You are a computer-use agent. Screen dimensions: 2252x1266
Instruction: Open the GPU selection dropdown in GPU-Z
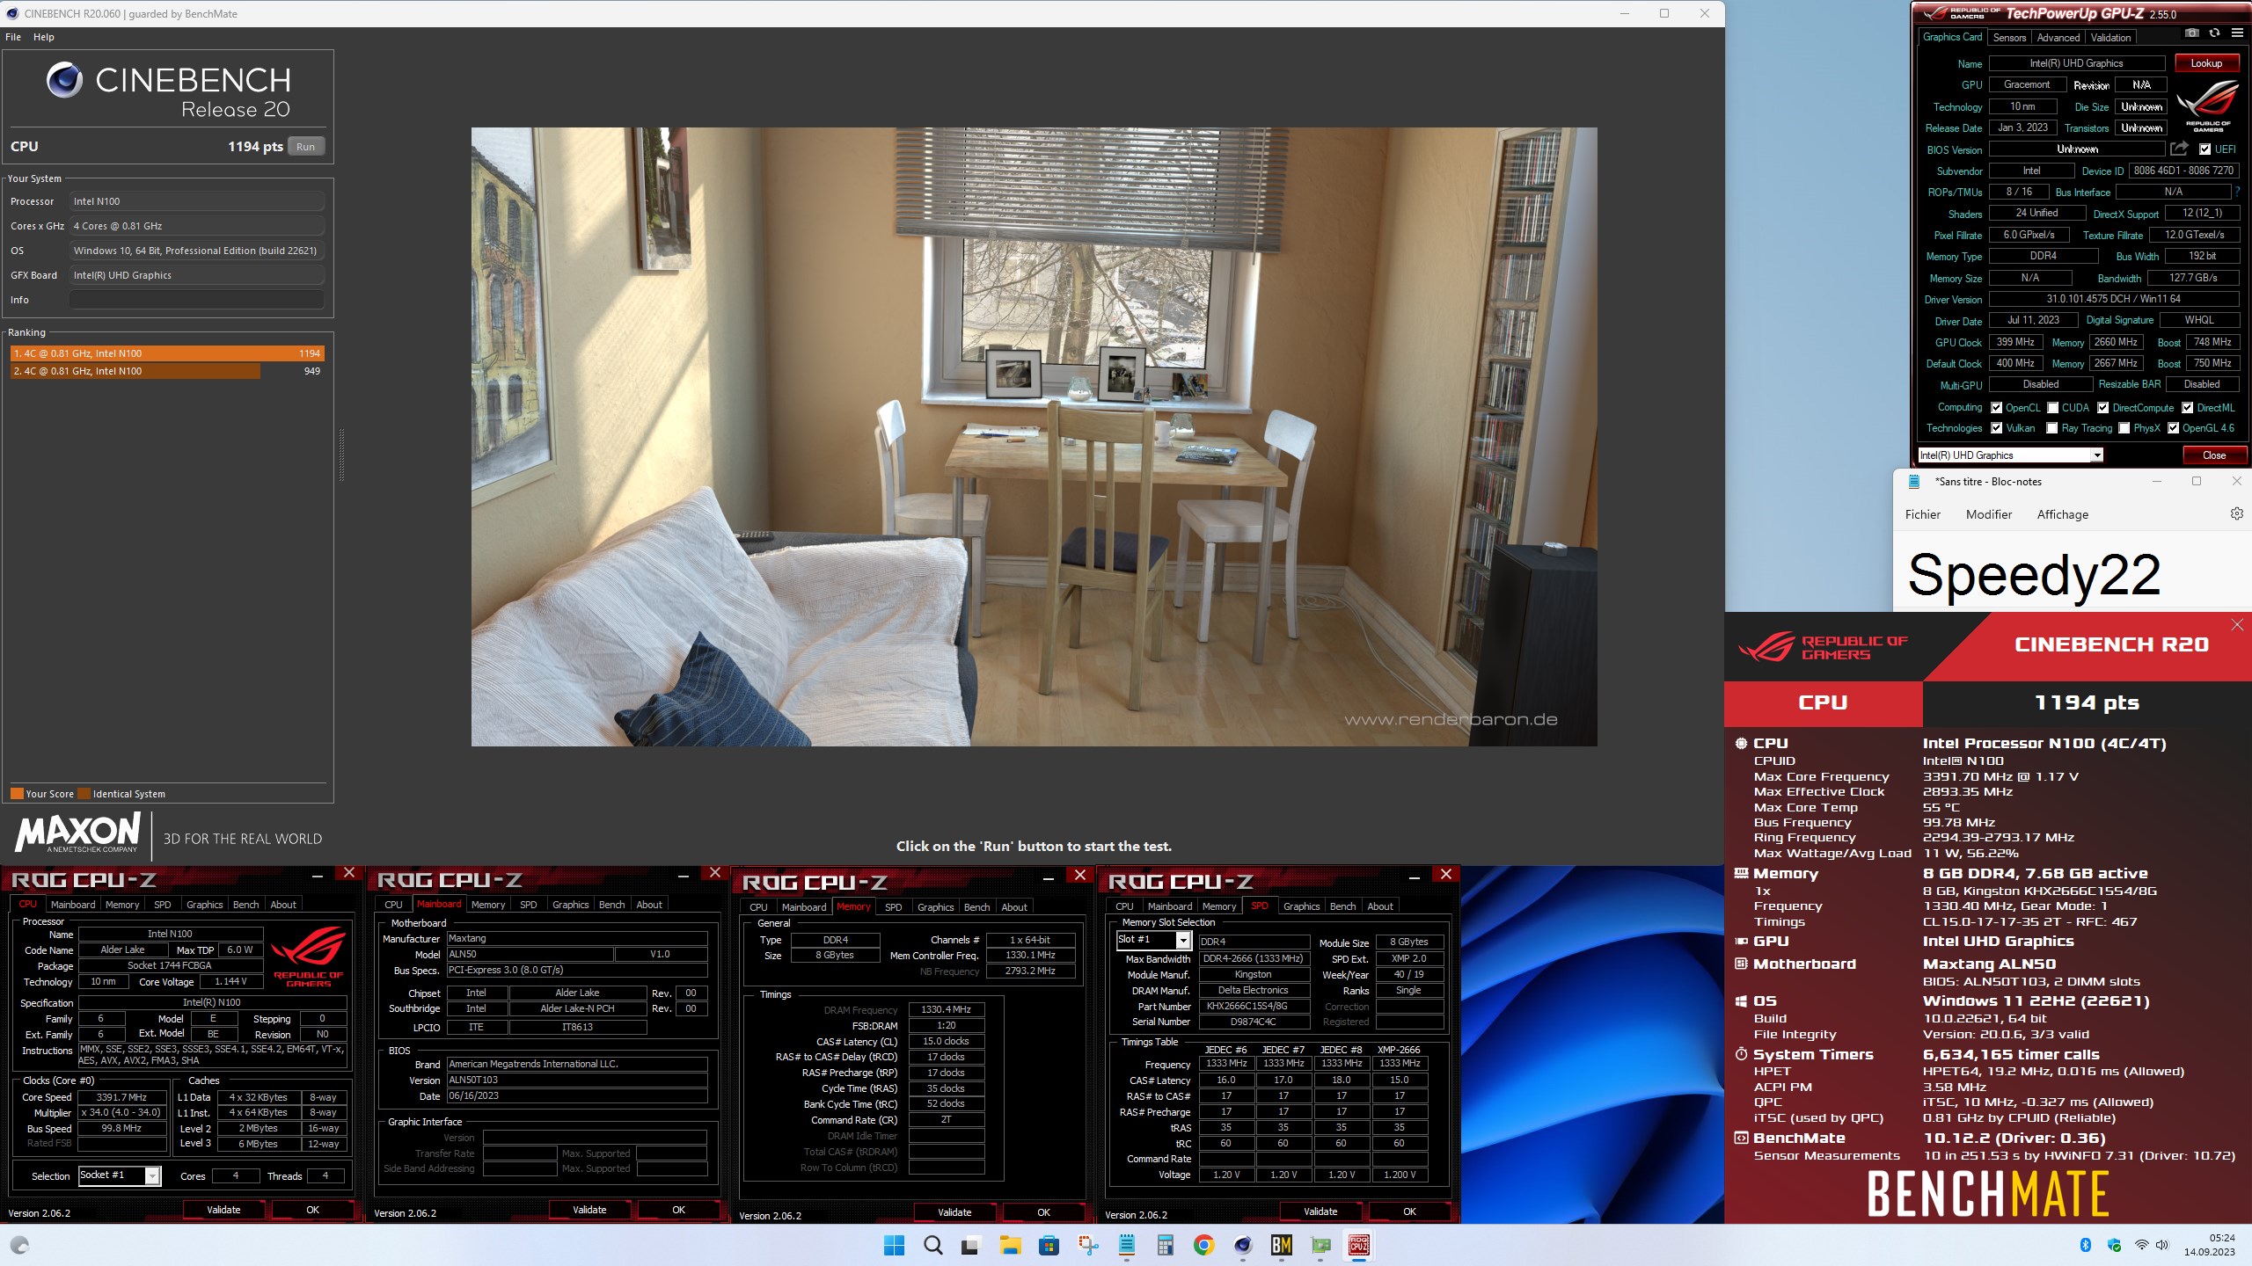coord(2011,455)
